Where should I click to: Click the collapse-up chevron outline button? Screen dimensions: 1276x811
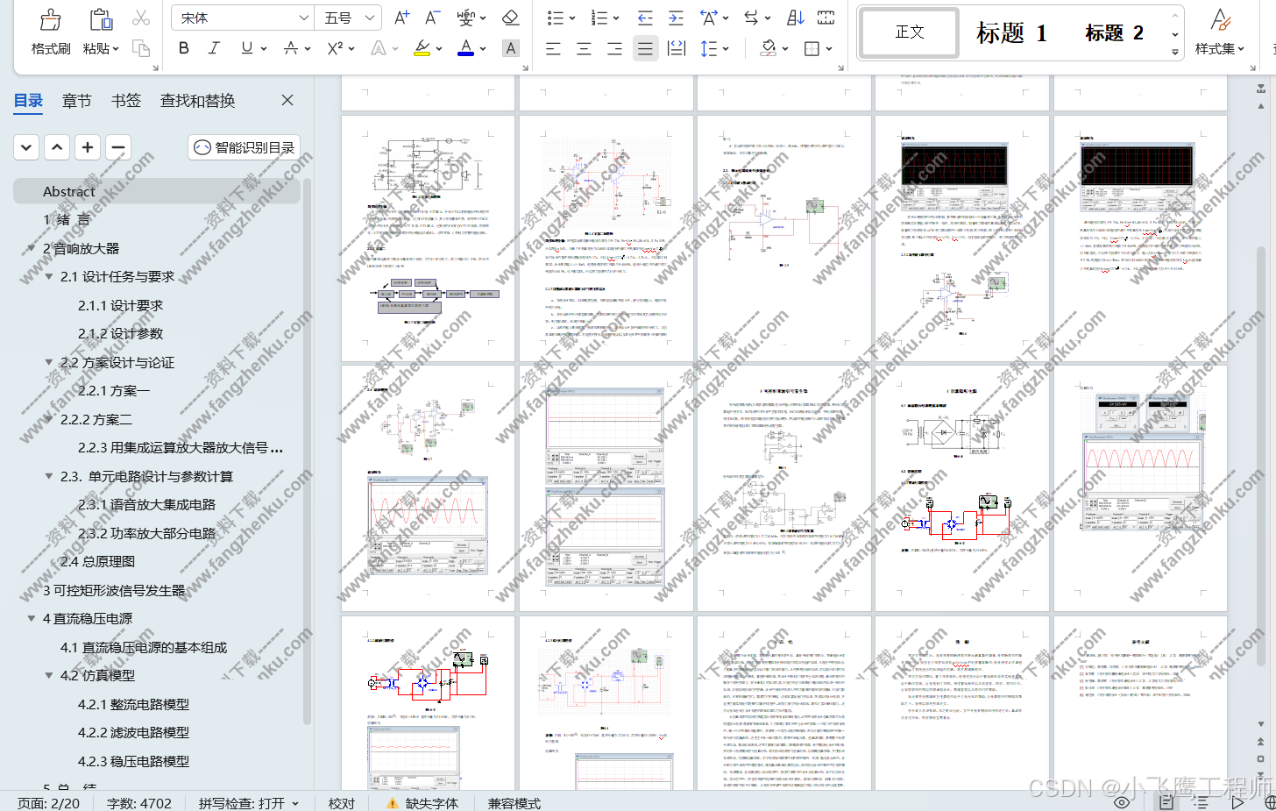57,147
